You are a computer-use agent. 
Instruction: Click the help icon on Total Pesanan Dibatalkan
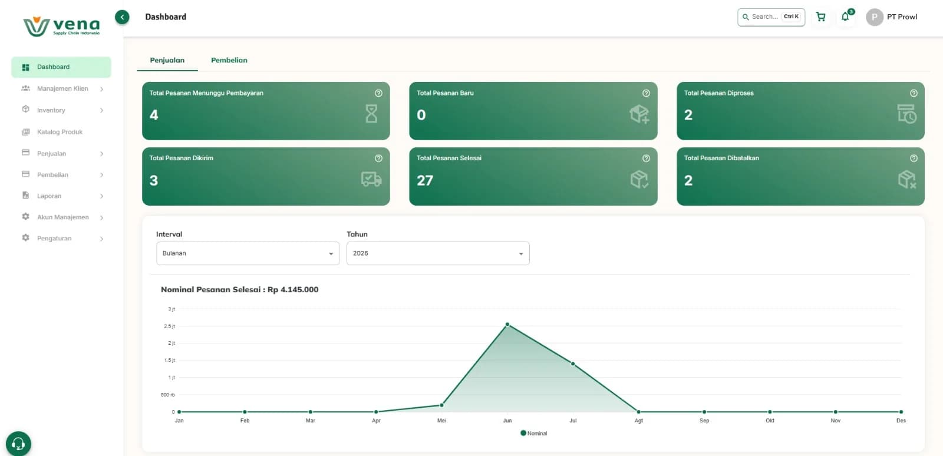pyautogui.click(x=914, y=158)
